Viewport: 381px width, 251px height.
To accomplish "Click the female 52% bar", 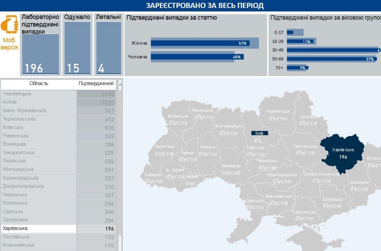I will (200, 43).
